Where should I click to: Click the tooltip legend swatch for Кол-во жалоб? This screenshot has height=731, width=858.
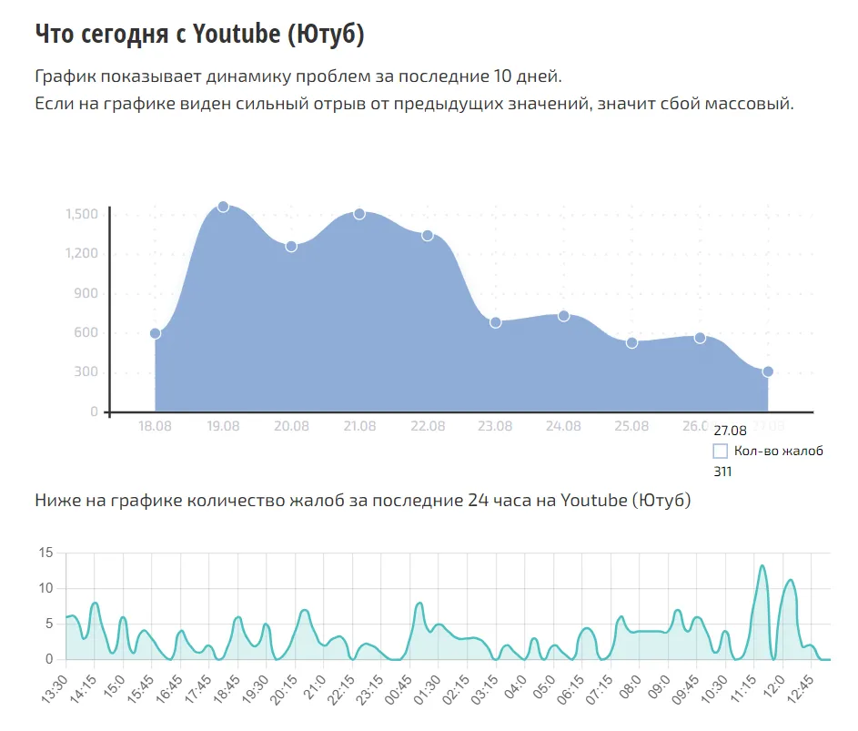[x=720, y=452]
